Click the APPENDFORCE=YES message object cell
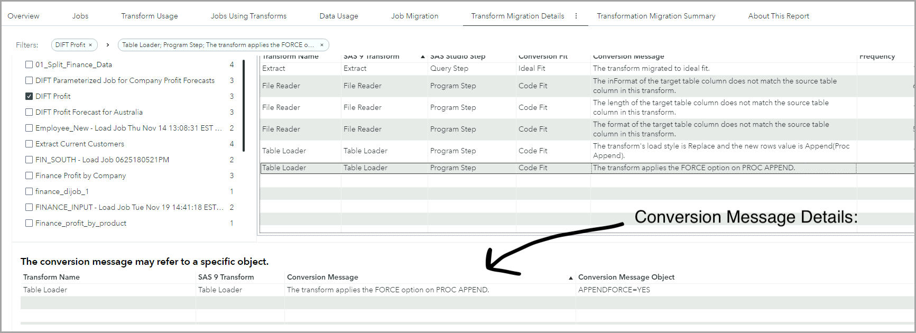This screenshot has width=916, height=333. [x=614, y=290]
